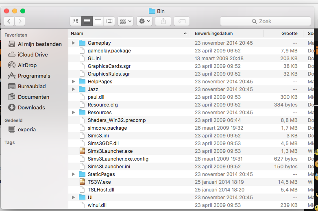Select the Jazz folder icon
Image resolution: width=318 pixels, height=211 pixels.
82,89
